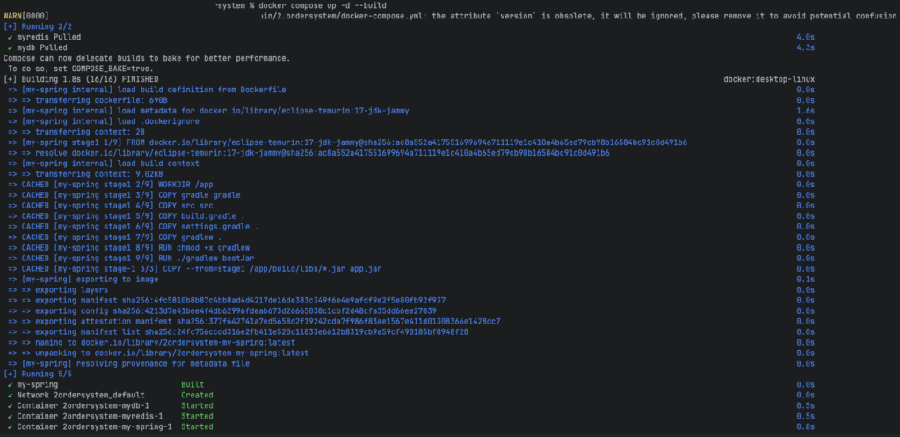900x437 pixels.
Task: Click checkmark before Container 2ordersystem-mydb-1
Action: tap(11, 405)
